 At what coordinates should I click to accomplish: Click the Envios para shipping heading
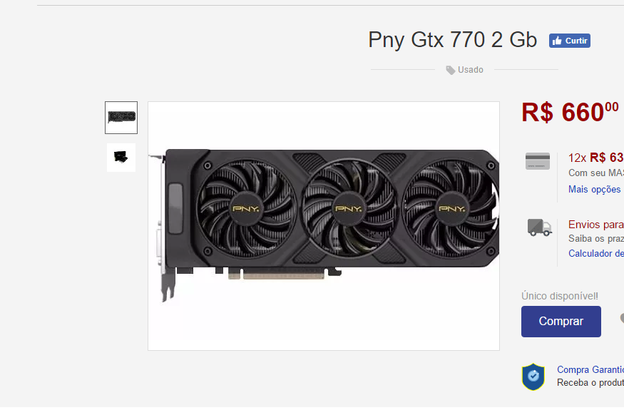(595, 225)
